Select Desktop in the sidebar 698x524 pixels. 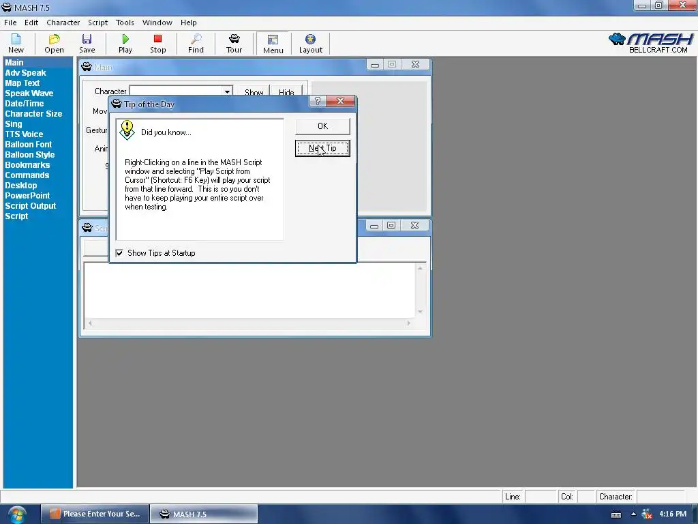(x=21, y=186)
